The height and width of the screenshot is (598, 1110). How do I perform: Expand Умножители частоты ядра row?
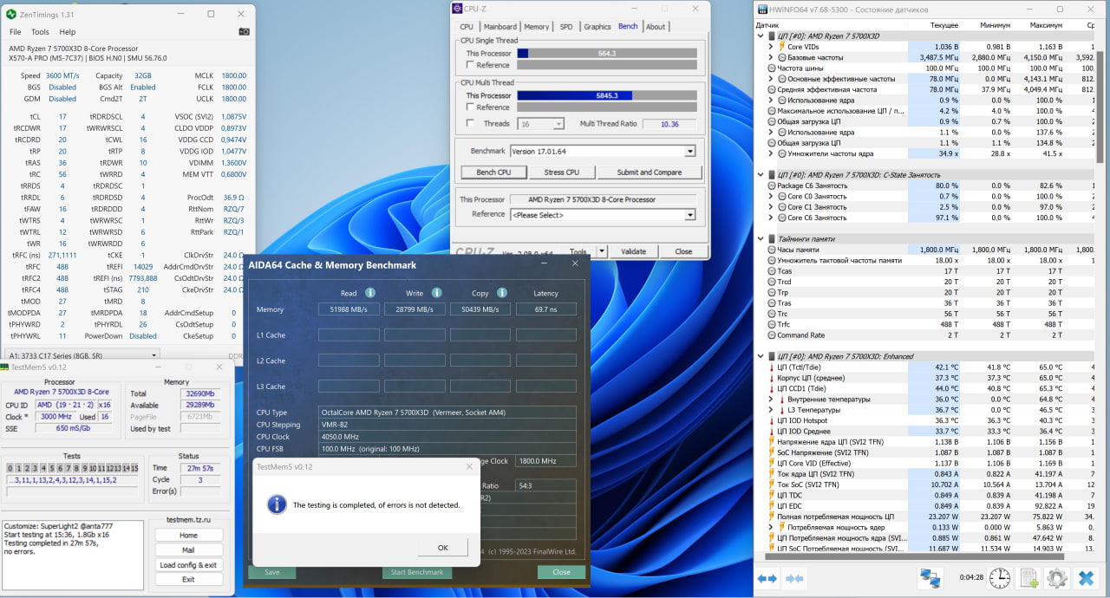pyautogui.click(x=771, y=153)
